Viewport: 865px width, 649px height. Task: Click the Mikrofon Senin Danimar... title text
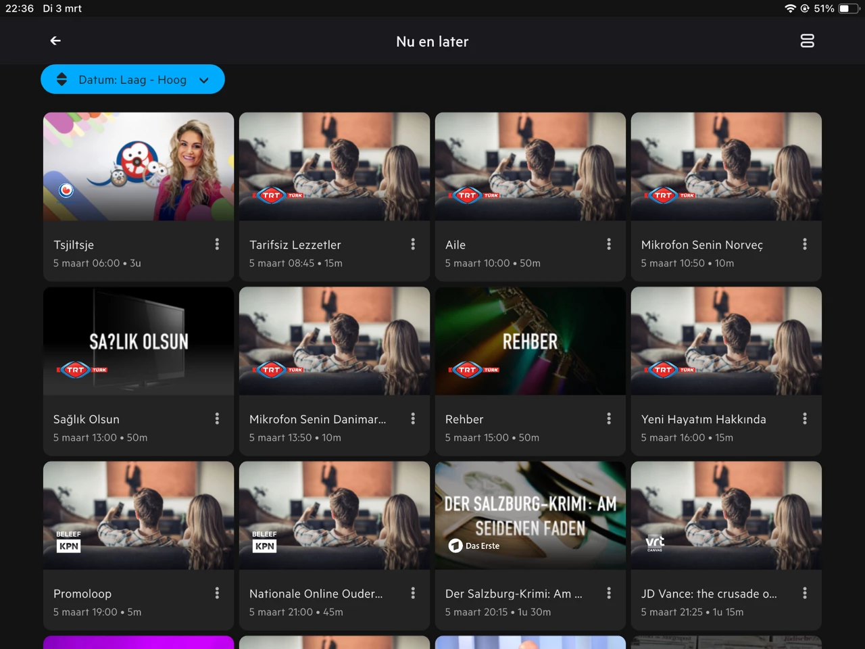click(x=318, y=419)
